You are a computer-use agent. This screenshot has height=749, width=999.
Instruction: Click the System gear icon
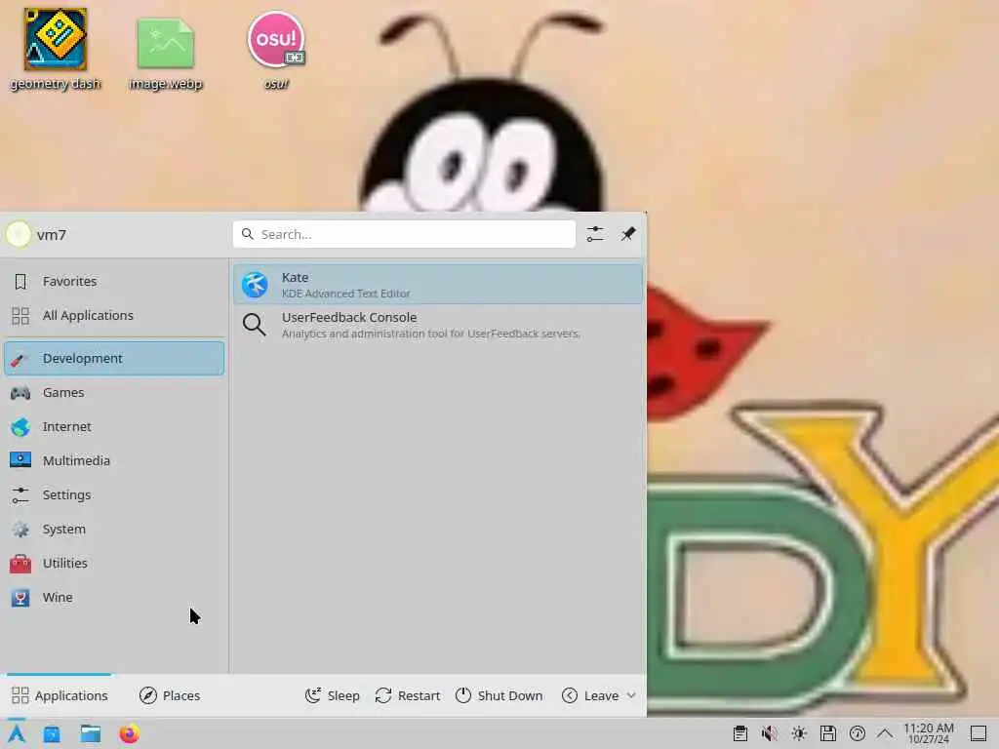pos(20,530)
